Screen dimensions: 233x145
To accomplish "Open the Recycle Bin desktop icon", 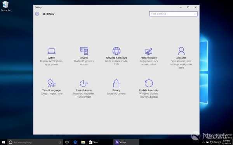I will [x=5, y=6].
